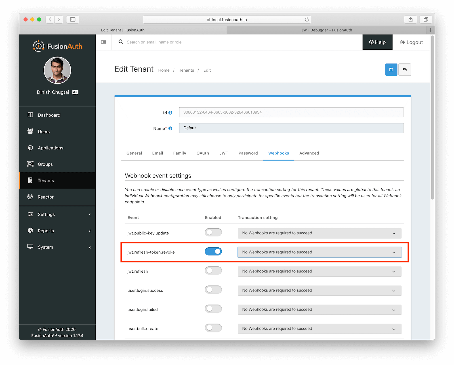This screenshot has width=454, height=365.
Task: Switch to the OAuth tab
Action: pyautogui.click(x=202, y=153)
